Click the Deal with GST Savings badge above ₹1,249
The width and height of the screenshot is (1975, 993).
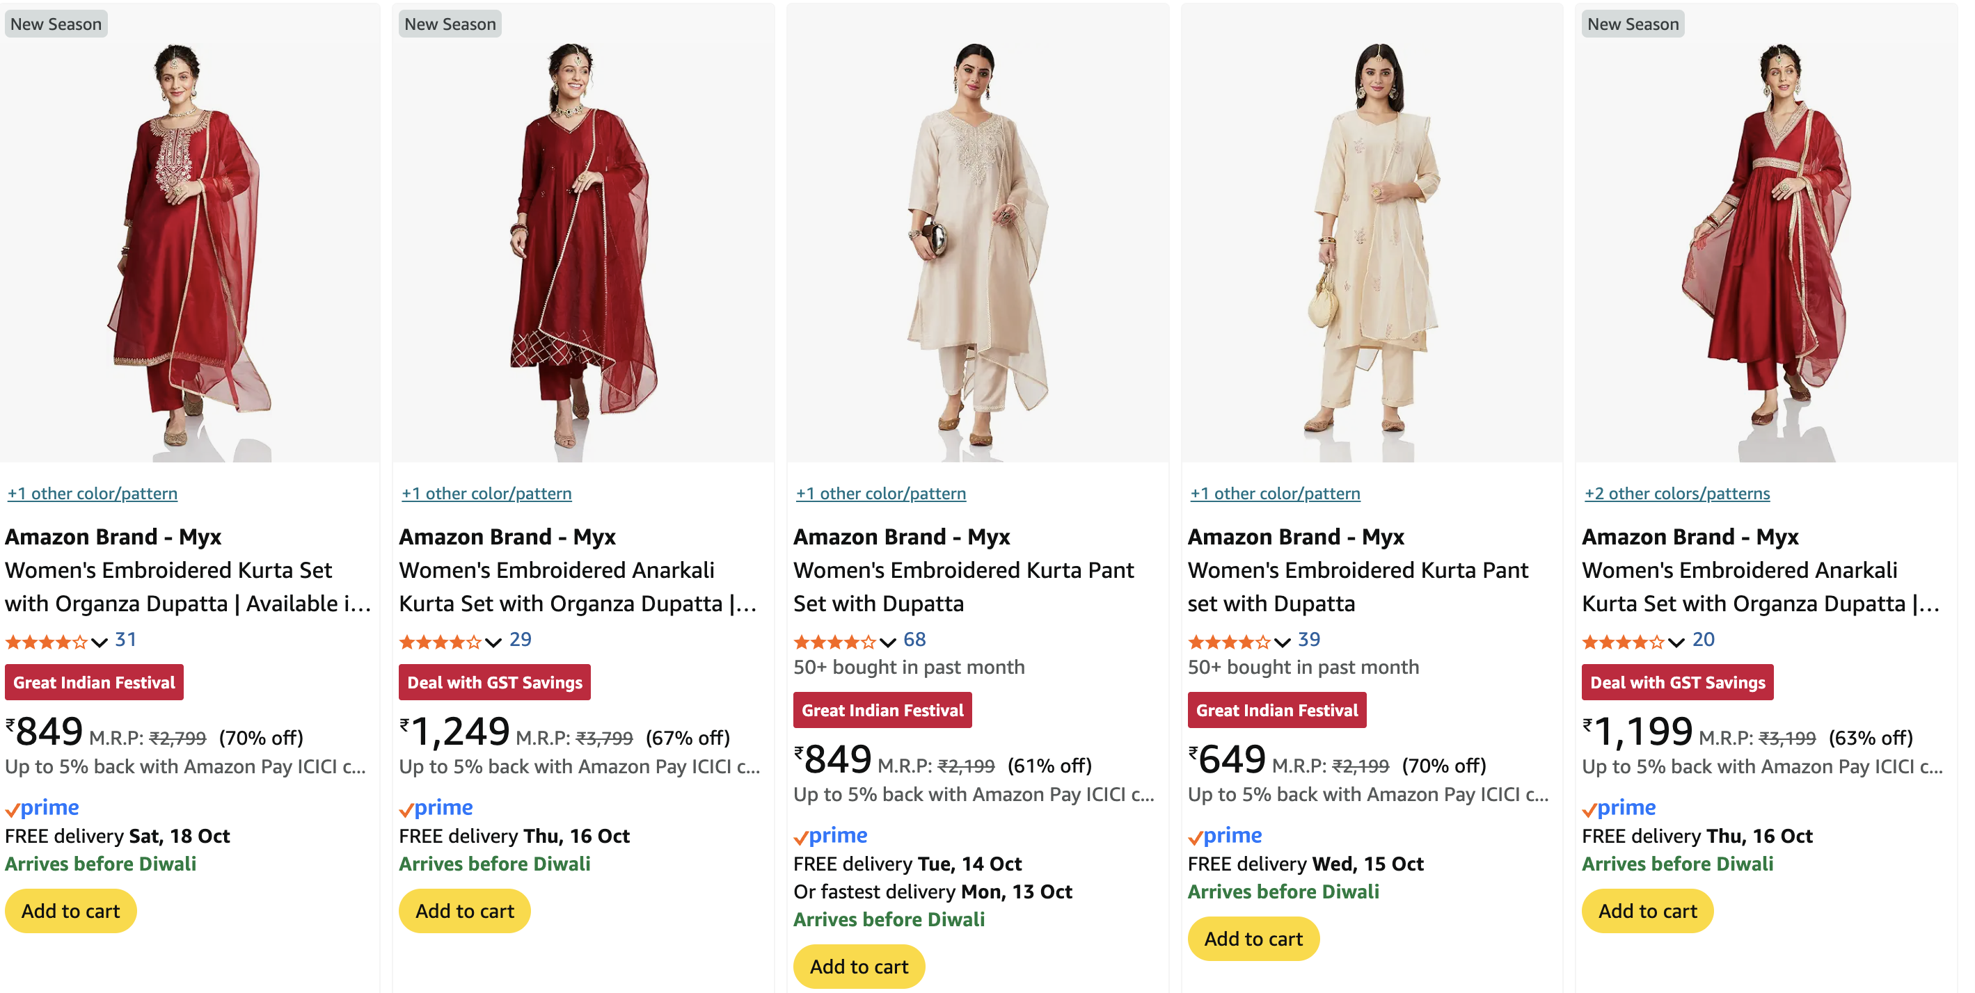(x=495, y=682)
